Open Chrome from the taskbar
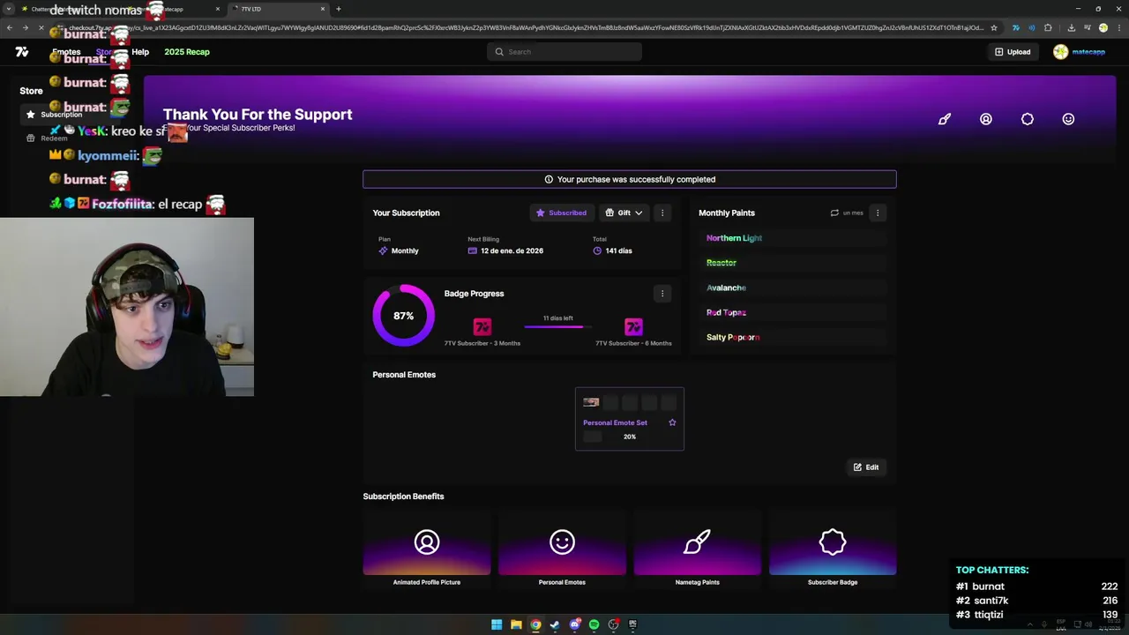The width and height of the screenshot is (1129, 635). (535, 624)
